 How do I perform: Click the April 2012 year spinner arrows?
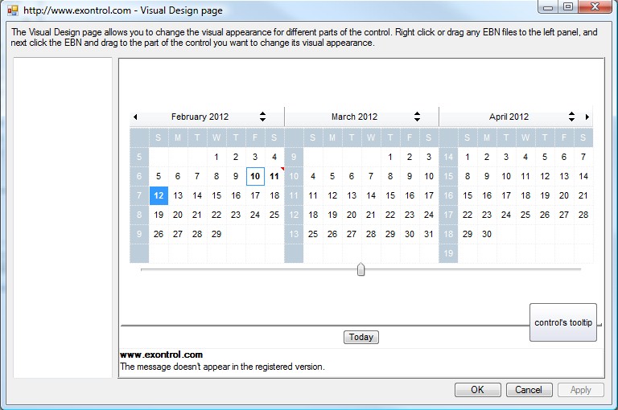(x=571, y=117)
